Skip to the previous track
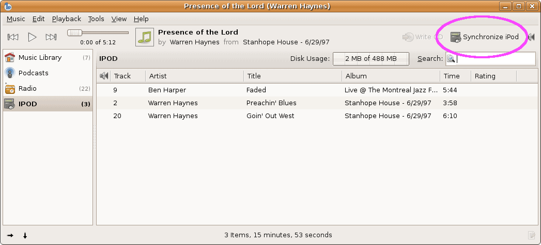541x245 pixels. point(13,37)
